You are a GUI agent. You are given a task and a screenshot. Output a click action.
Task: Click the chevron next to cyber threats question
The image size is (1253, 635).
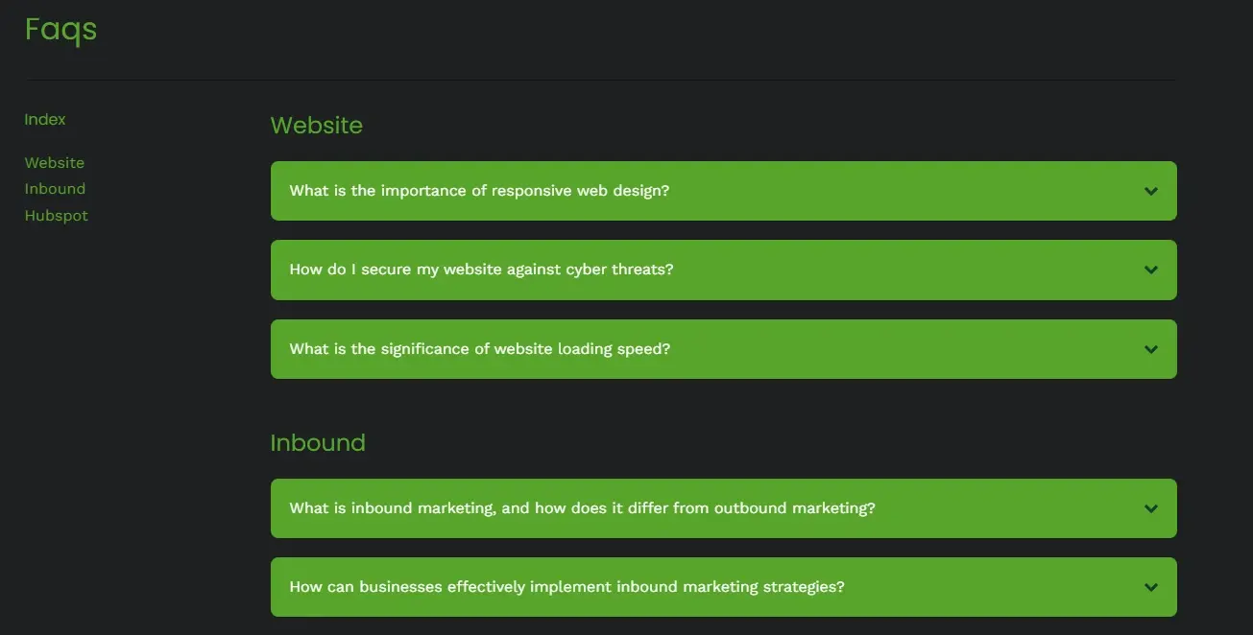(x=1150, y=270)
